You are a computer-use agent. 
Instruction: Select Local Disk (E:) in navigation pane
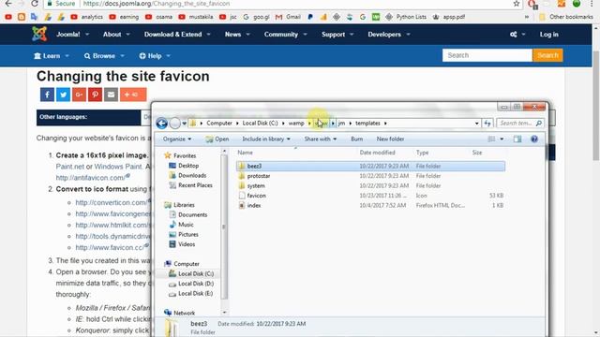click(x=191, y=293)
